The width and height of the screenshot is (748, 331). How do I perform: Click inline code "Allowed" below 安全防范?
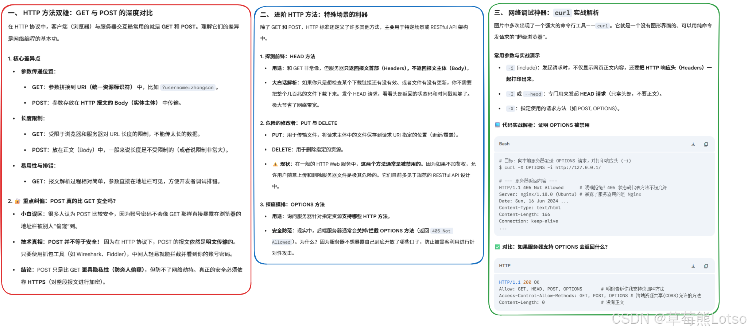[x=281, y=242]
